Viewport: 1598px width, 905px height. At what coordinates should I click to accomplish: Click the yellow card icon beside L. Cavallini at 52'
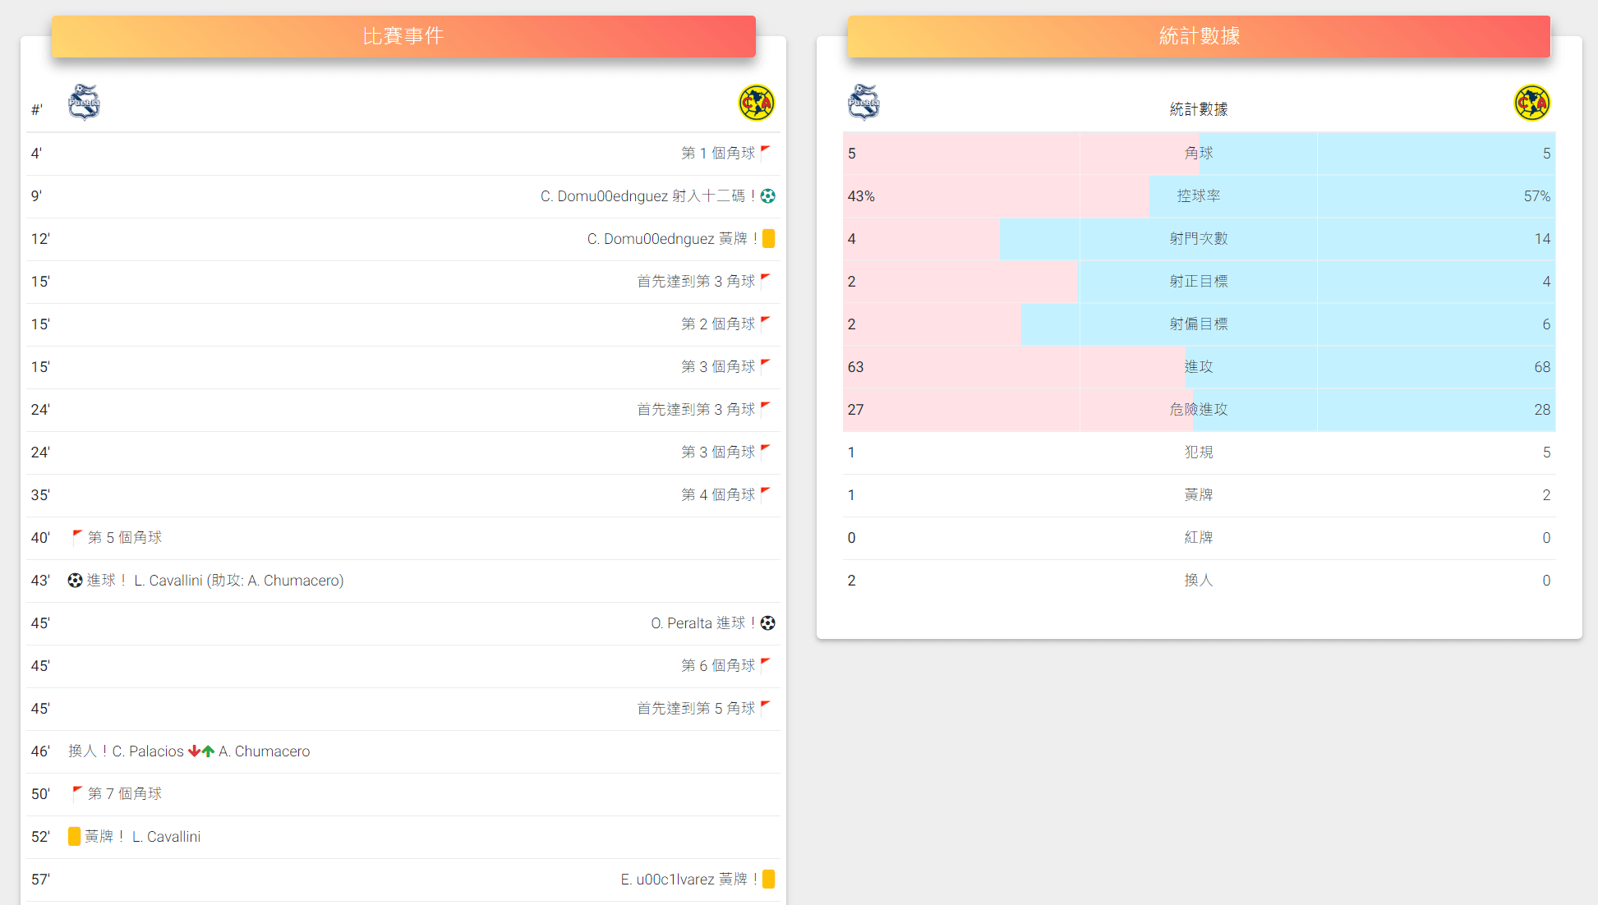(x=75, y=836)
